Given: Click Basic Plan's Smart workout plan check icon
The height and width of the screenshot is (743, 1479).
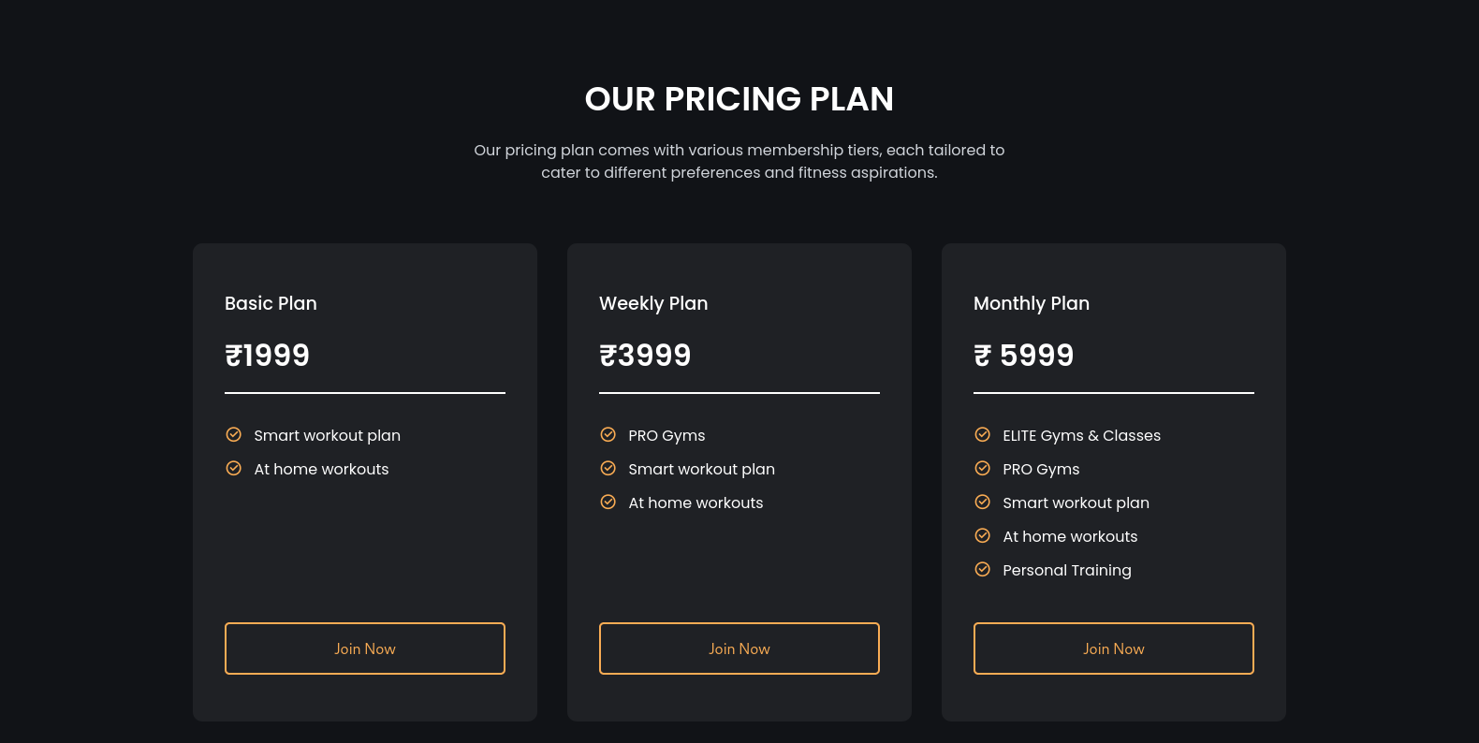Looking at the screenshot, I should pyautogui.click(x=233, y=434).
